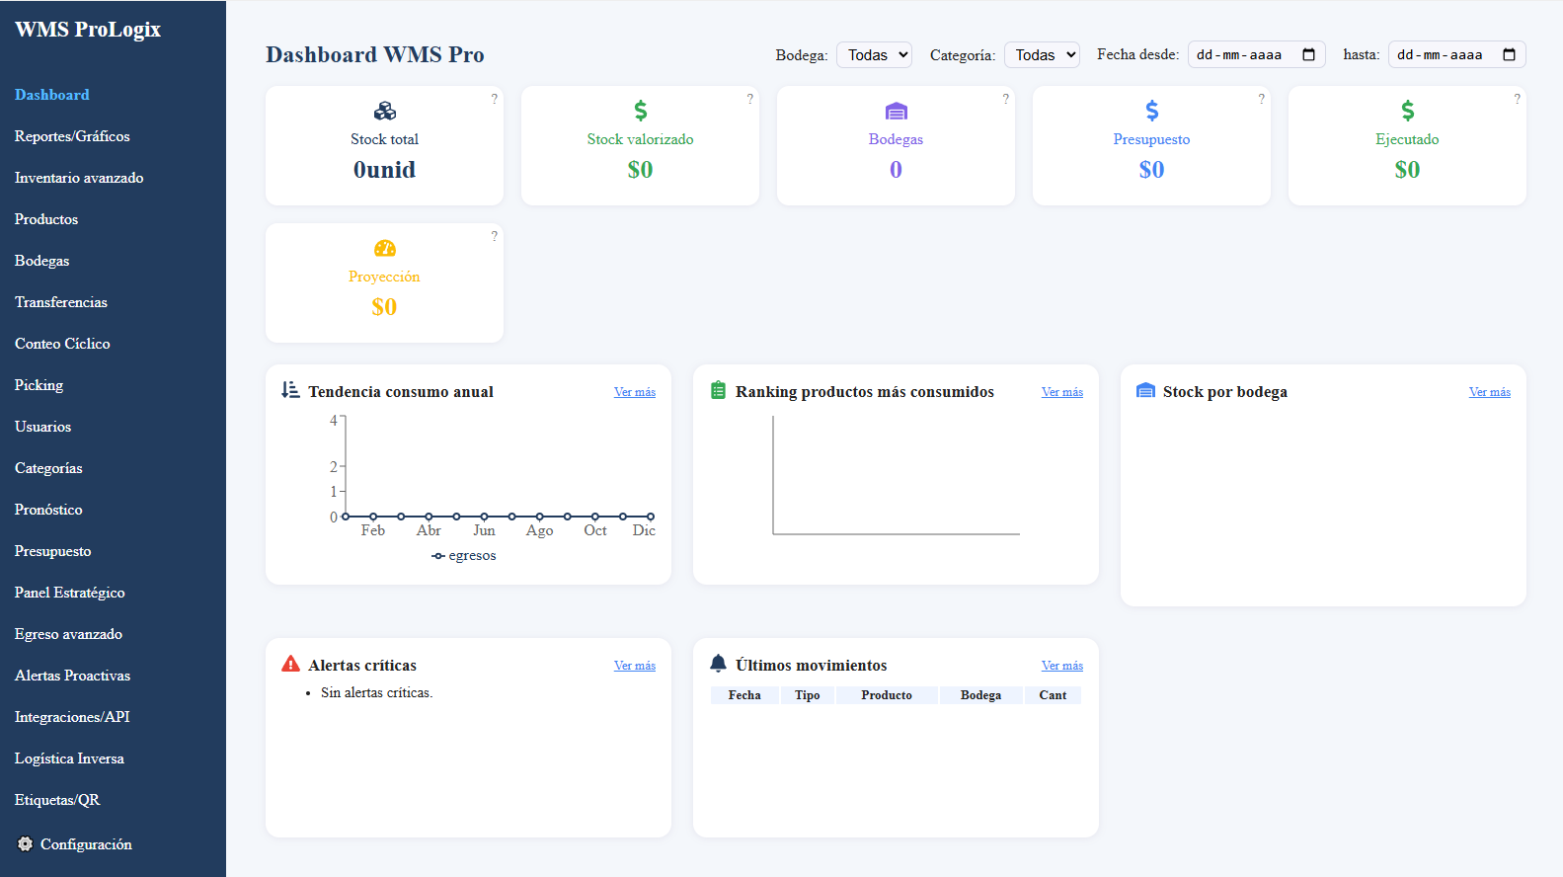Open Conteo Cíclico from sidebar
This screenshot has width=1563, height=877.
point(62,344)
